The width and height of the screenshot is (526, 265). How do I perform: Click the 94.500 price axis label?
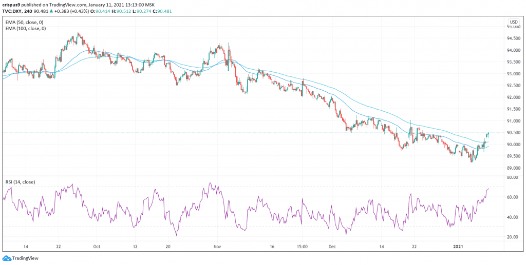(x=513, y=38)
